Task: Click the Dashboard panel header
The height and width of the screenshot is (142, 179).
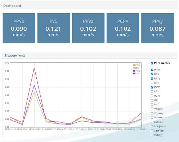Action: 89,6
